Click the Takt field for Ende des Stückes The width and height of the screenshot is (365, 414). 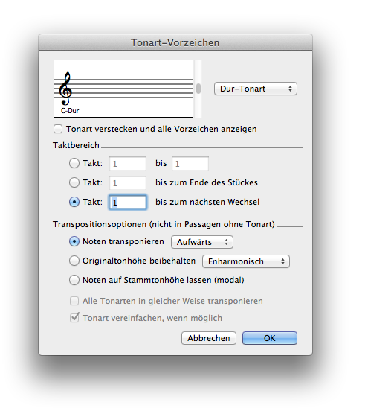[x=128, y=182]
